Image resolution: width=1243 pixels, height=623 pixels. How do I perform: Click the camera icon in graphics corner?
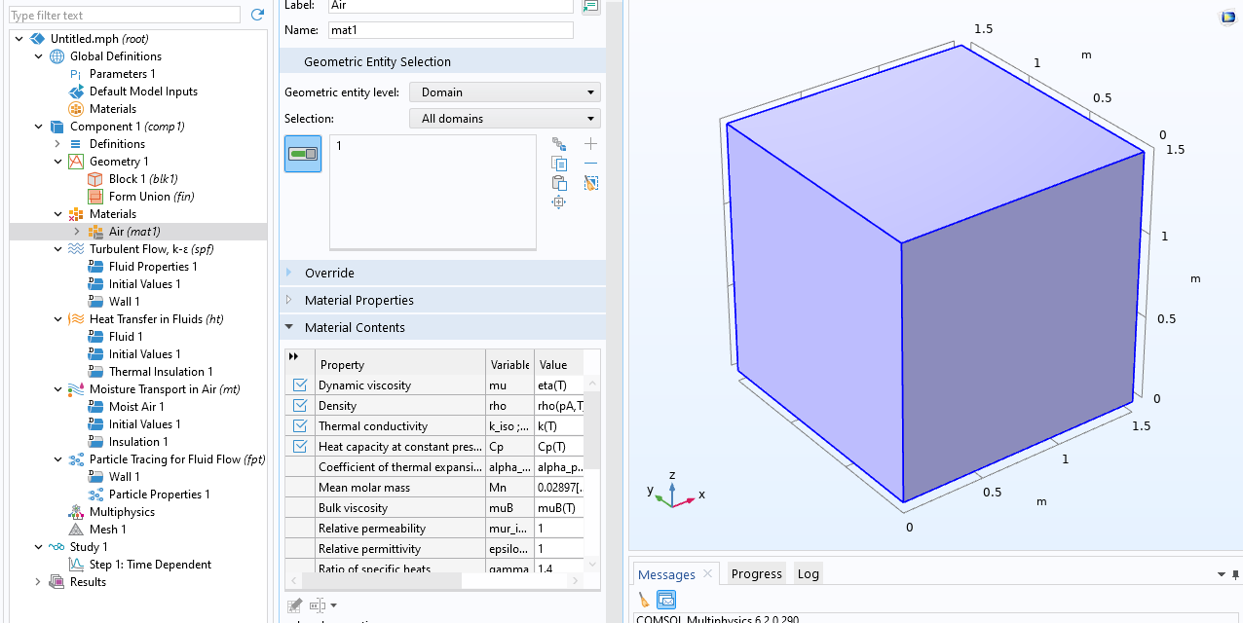(1227, 17)
